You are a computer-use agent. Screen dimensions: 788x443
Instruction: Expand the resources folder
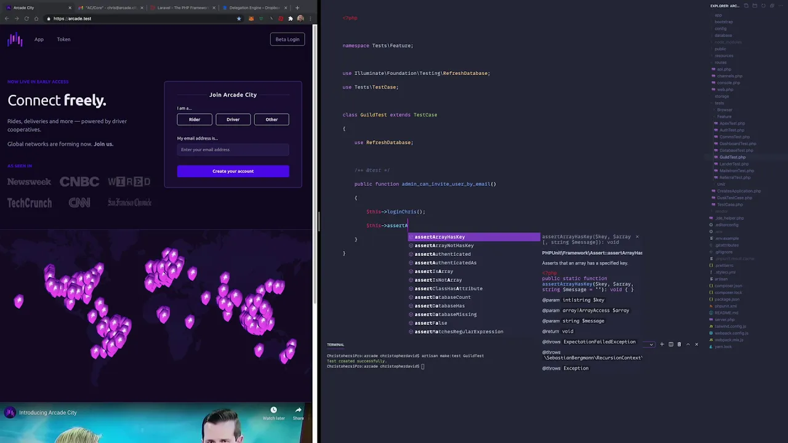pyautogui.click(x=723, y=55)
